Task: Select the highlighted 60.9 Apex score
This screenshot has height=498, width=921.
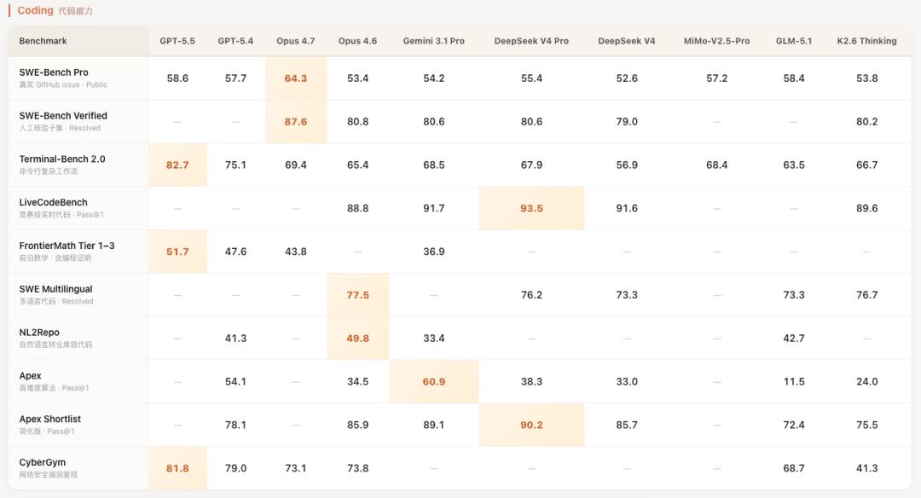Action: pos(434,382)
